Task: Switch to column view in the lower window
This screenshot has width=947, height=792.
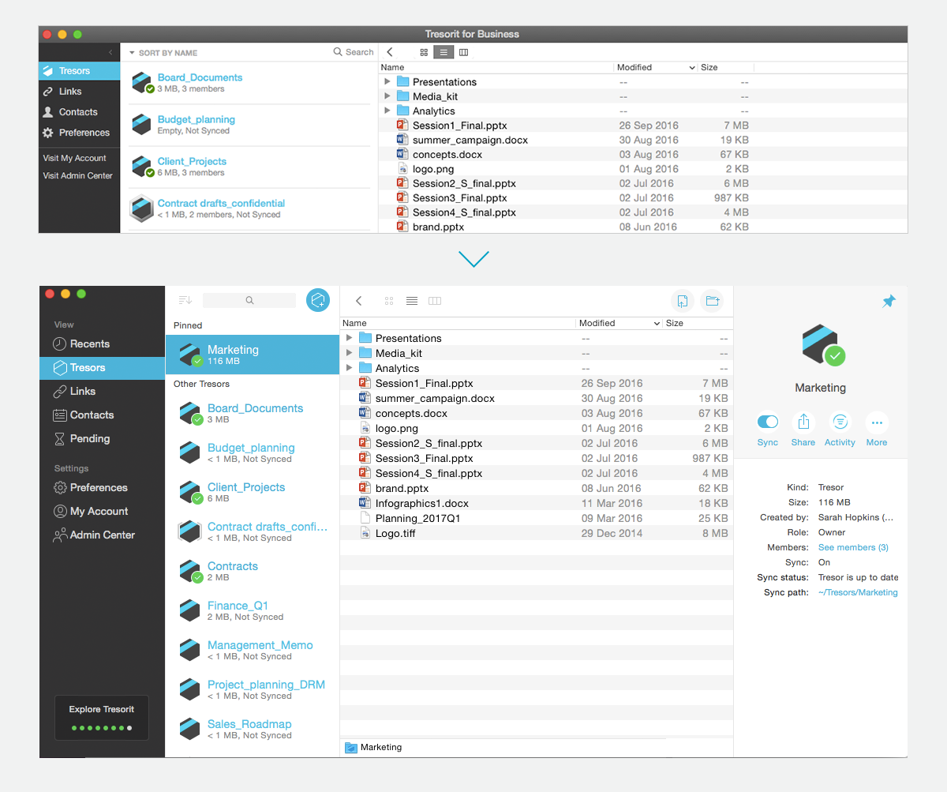Action: tap(435, 301)
